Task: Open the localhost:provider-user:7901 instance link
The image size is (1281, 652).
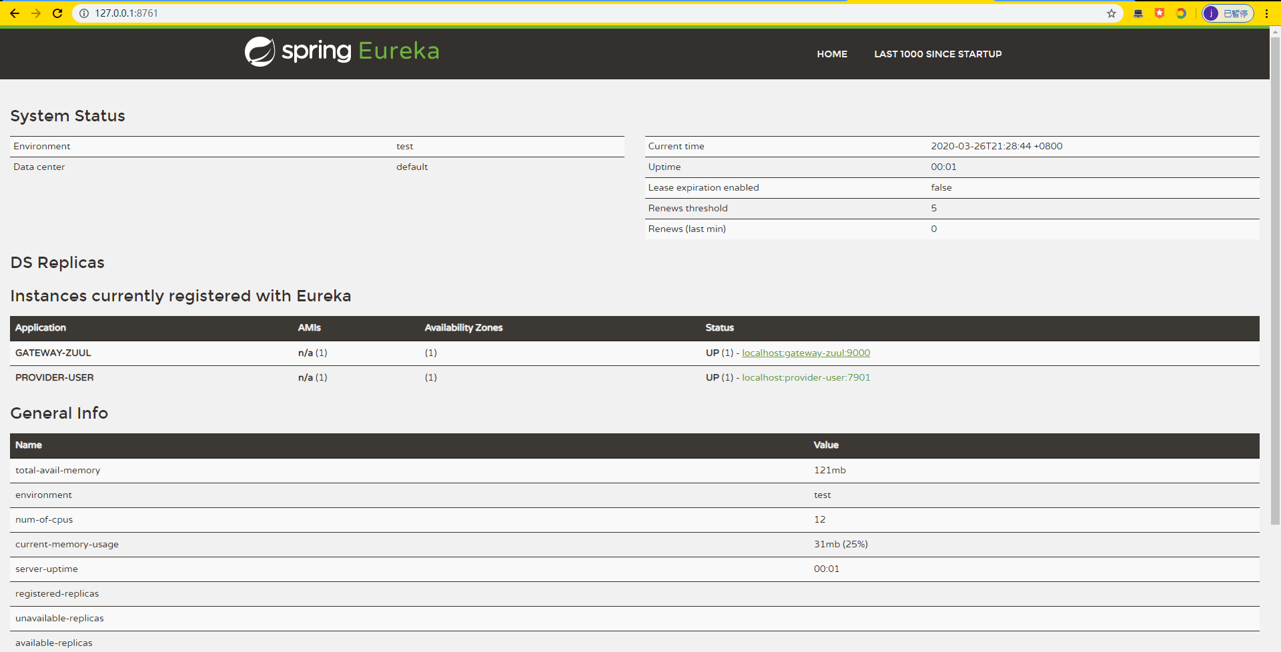Action: click(805, 377)
